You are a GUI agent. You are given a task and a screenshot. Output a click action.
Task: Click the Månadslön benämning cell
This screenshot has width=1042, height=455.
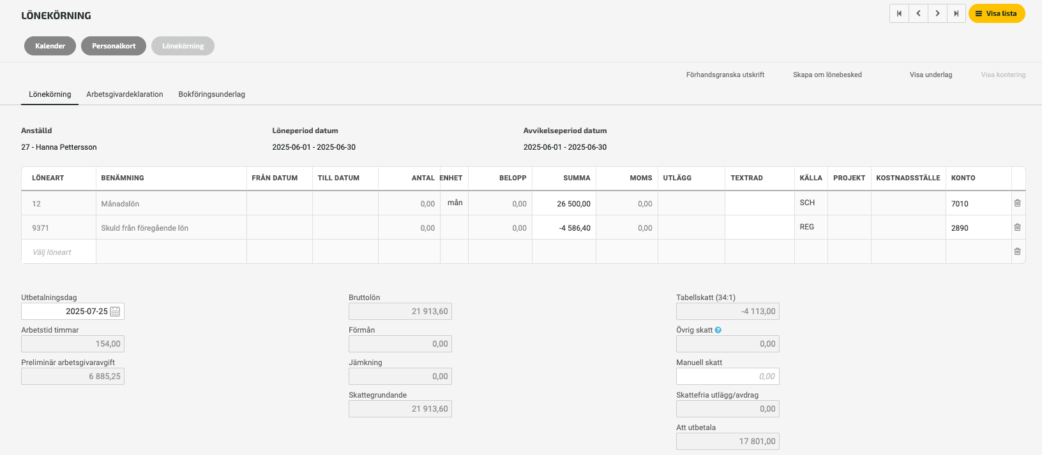(x=171, y=203)
